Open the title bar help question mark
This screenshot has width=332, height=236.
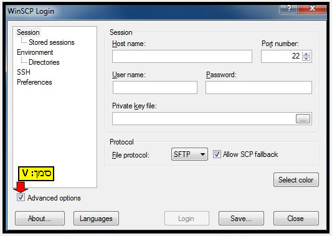pyautogui.click(x=289, y=9)
